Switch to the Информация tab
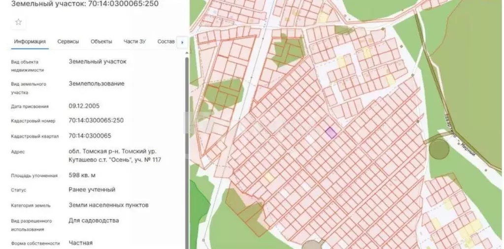The image size is (504, 249). (30, 42)
